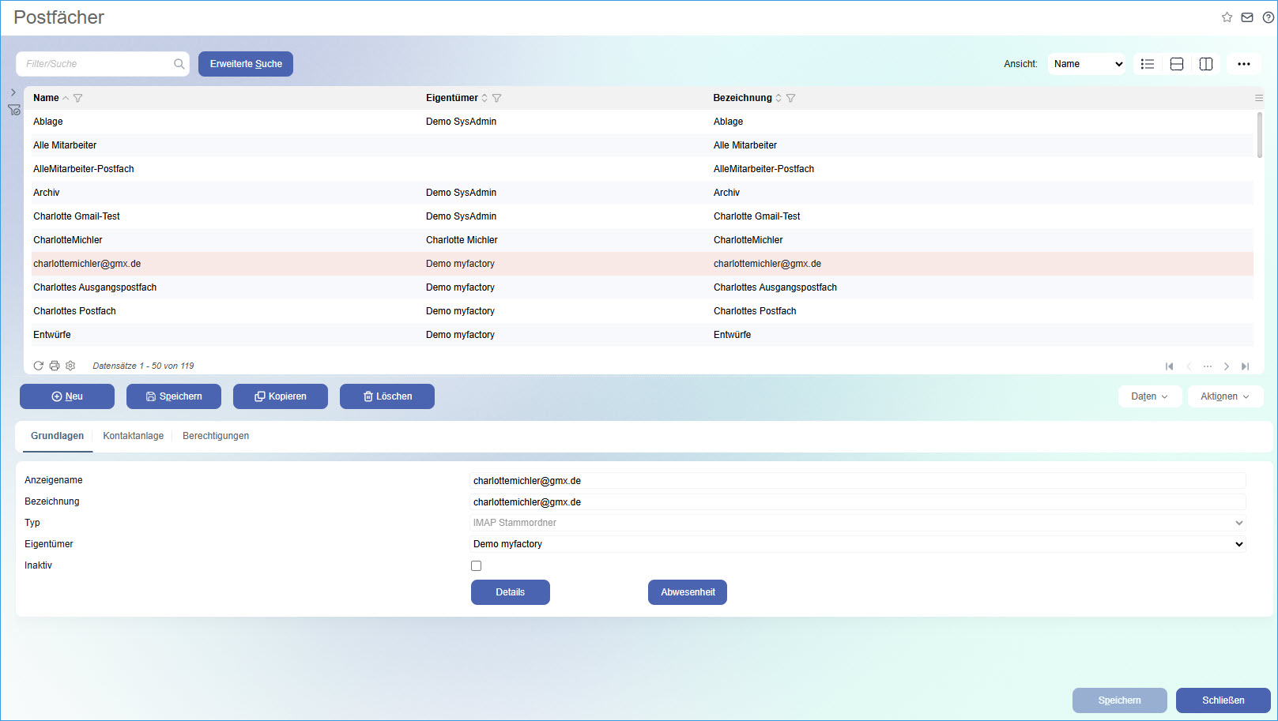The image size is (1278, 721).
Task: Open the Berechtigungen tab
Action: click(x=216, y=436)
